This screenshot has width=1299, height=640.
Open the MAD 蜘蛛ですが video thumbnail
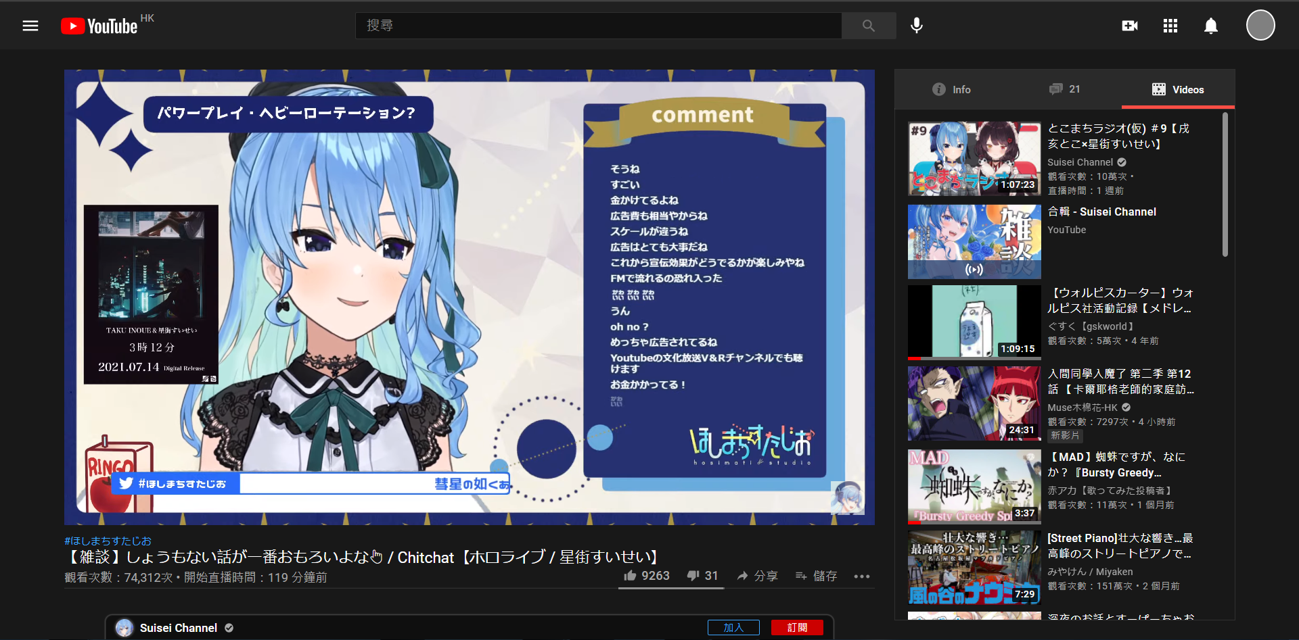point(974,487)
